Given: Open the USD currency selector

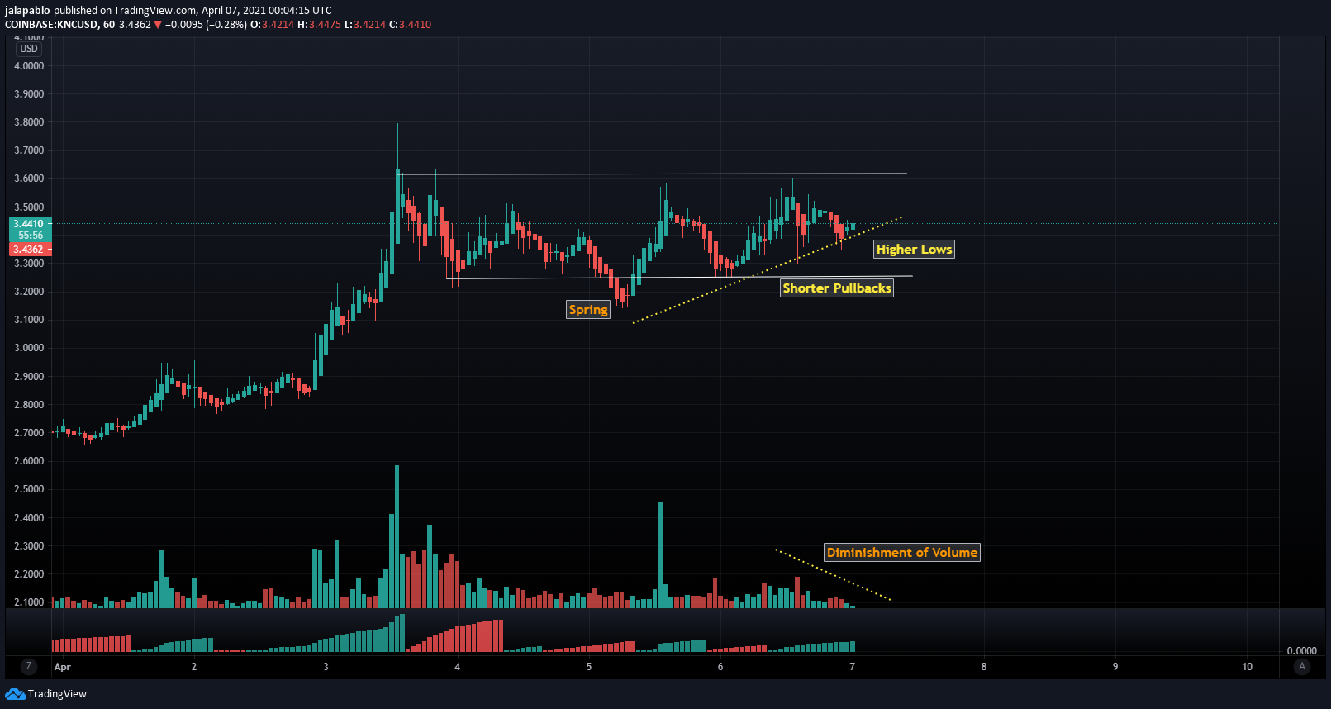Looking at the screenshot, I should pos(29,49).
